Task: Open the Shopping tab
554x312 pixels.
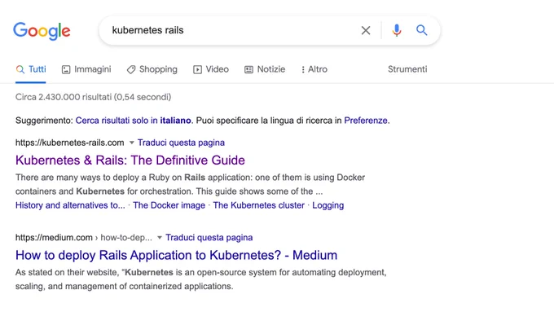Action: click(152, 69)
